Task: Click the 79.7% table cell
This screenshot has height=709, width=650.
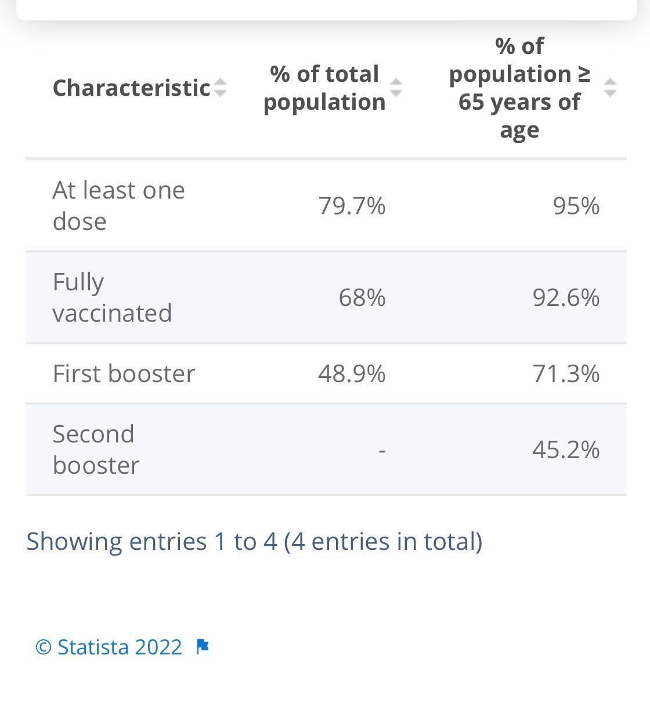Action: click(352, 206)
